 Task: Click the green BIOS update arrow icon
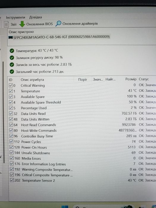point(22,24)
